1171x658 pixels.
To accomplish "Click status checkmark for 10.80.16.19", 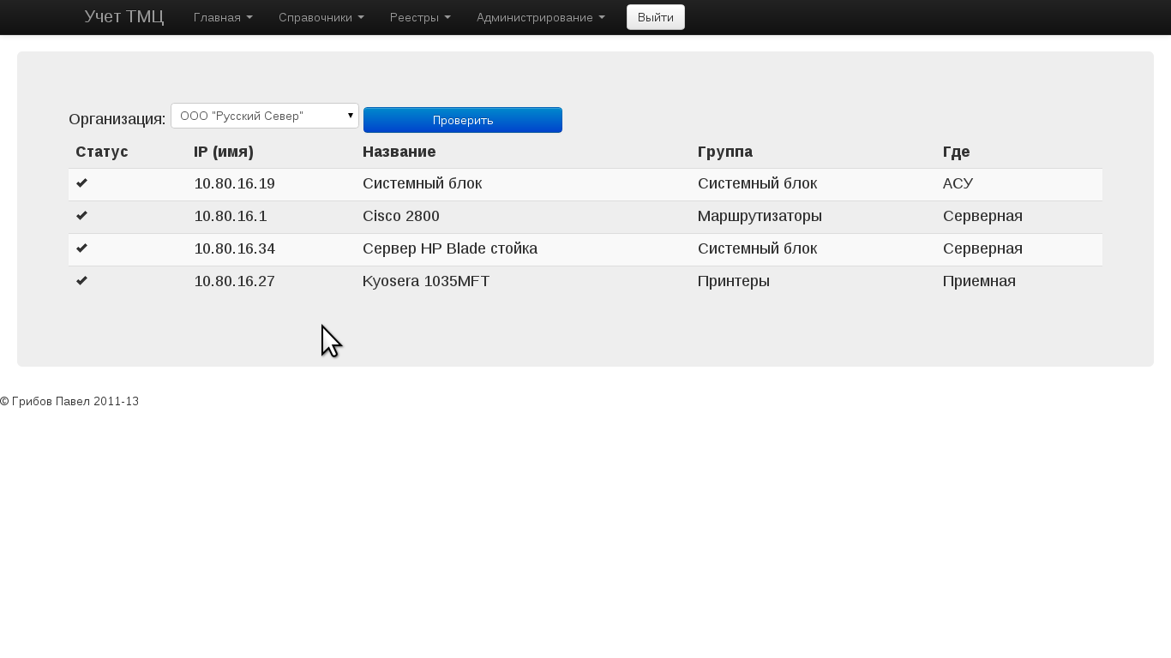I will point(81,183).
